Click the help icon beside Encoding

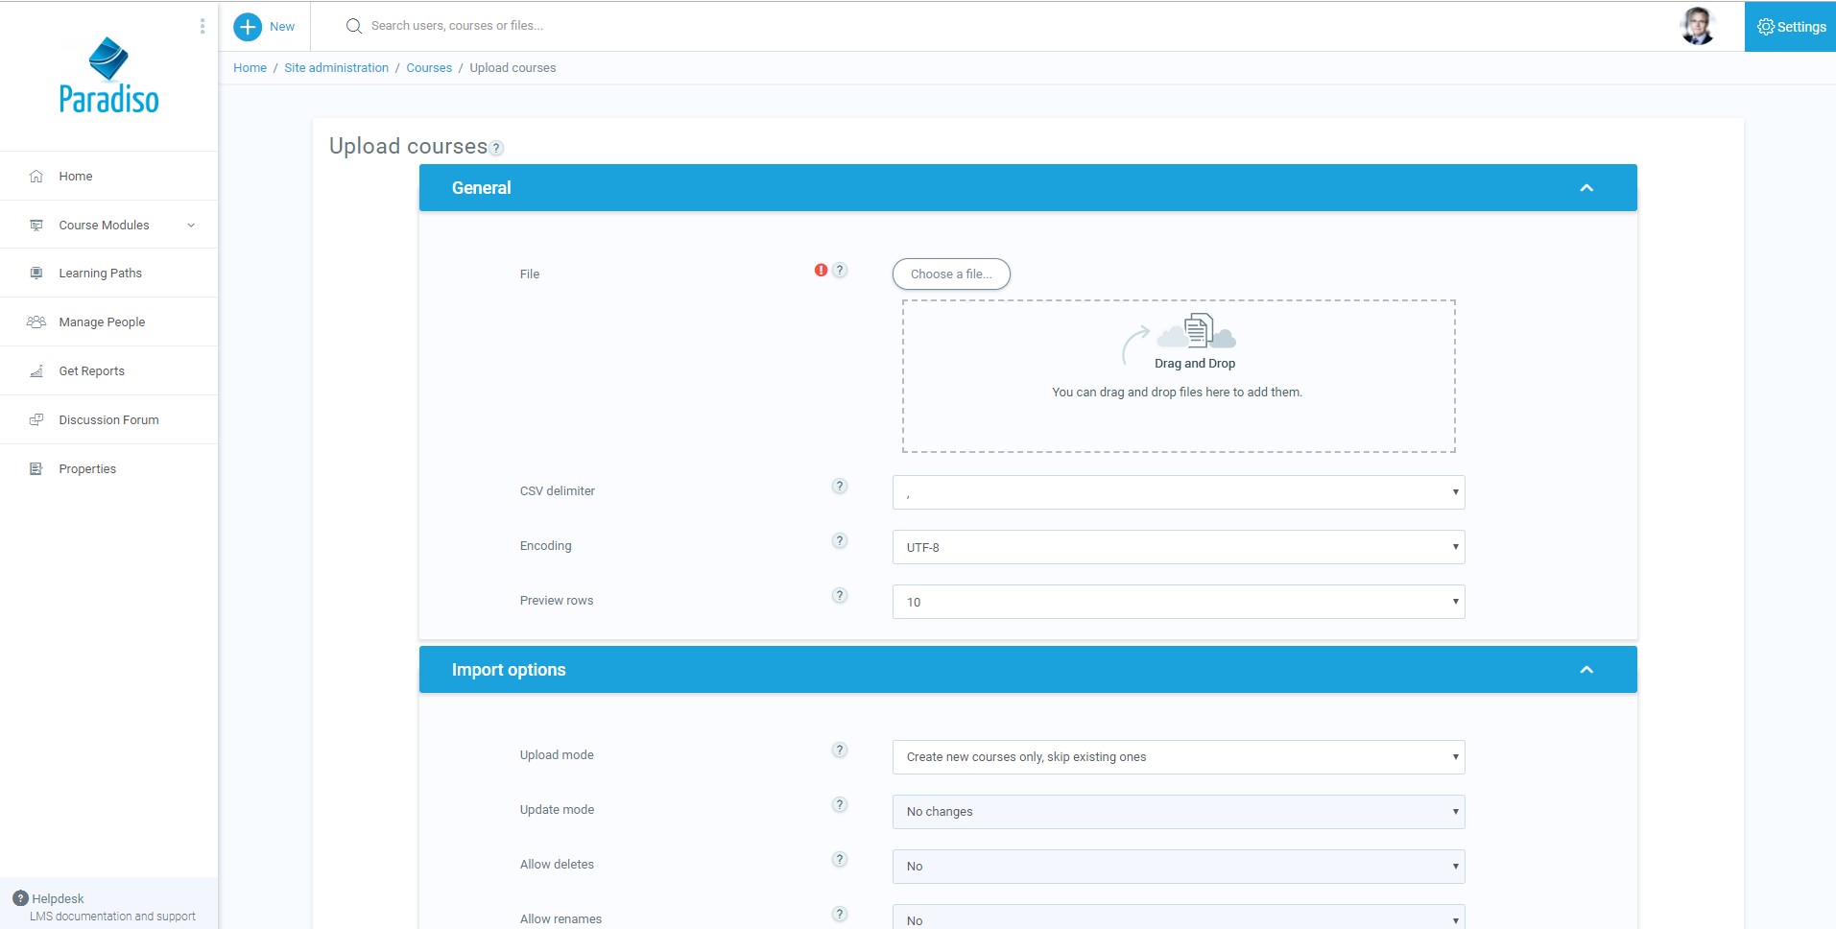coord(840,541)
